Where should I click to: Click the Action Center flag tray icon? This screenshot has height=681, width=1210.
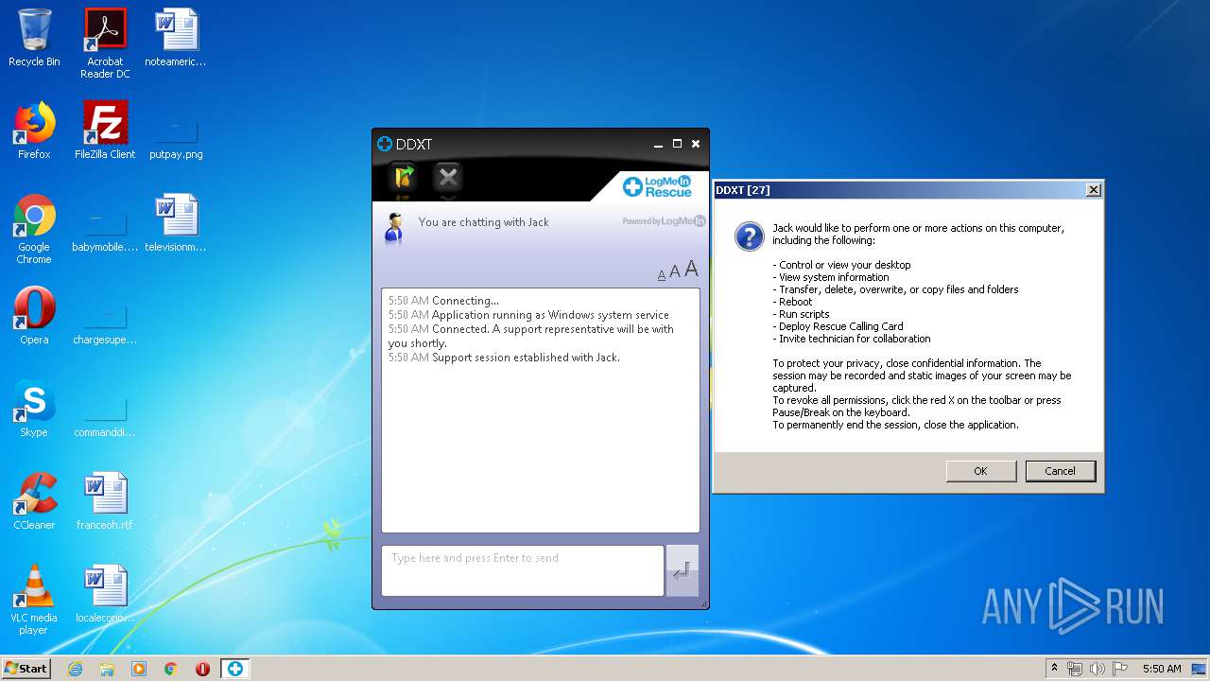[x=1120, y=669]
